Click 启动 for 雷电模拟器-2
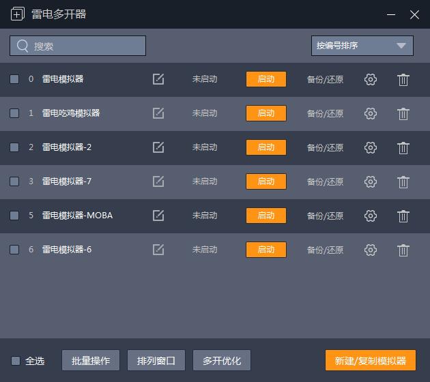 coord(266,147)
